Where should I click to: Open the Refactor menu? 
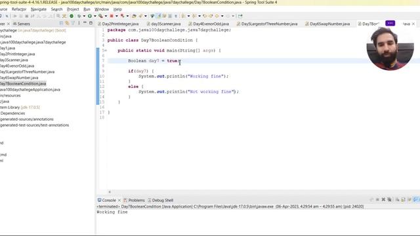coord(19,9)
